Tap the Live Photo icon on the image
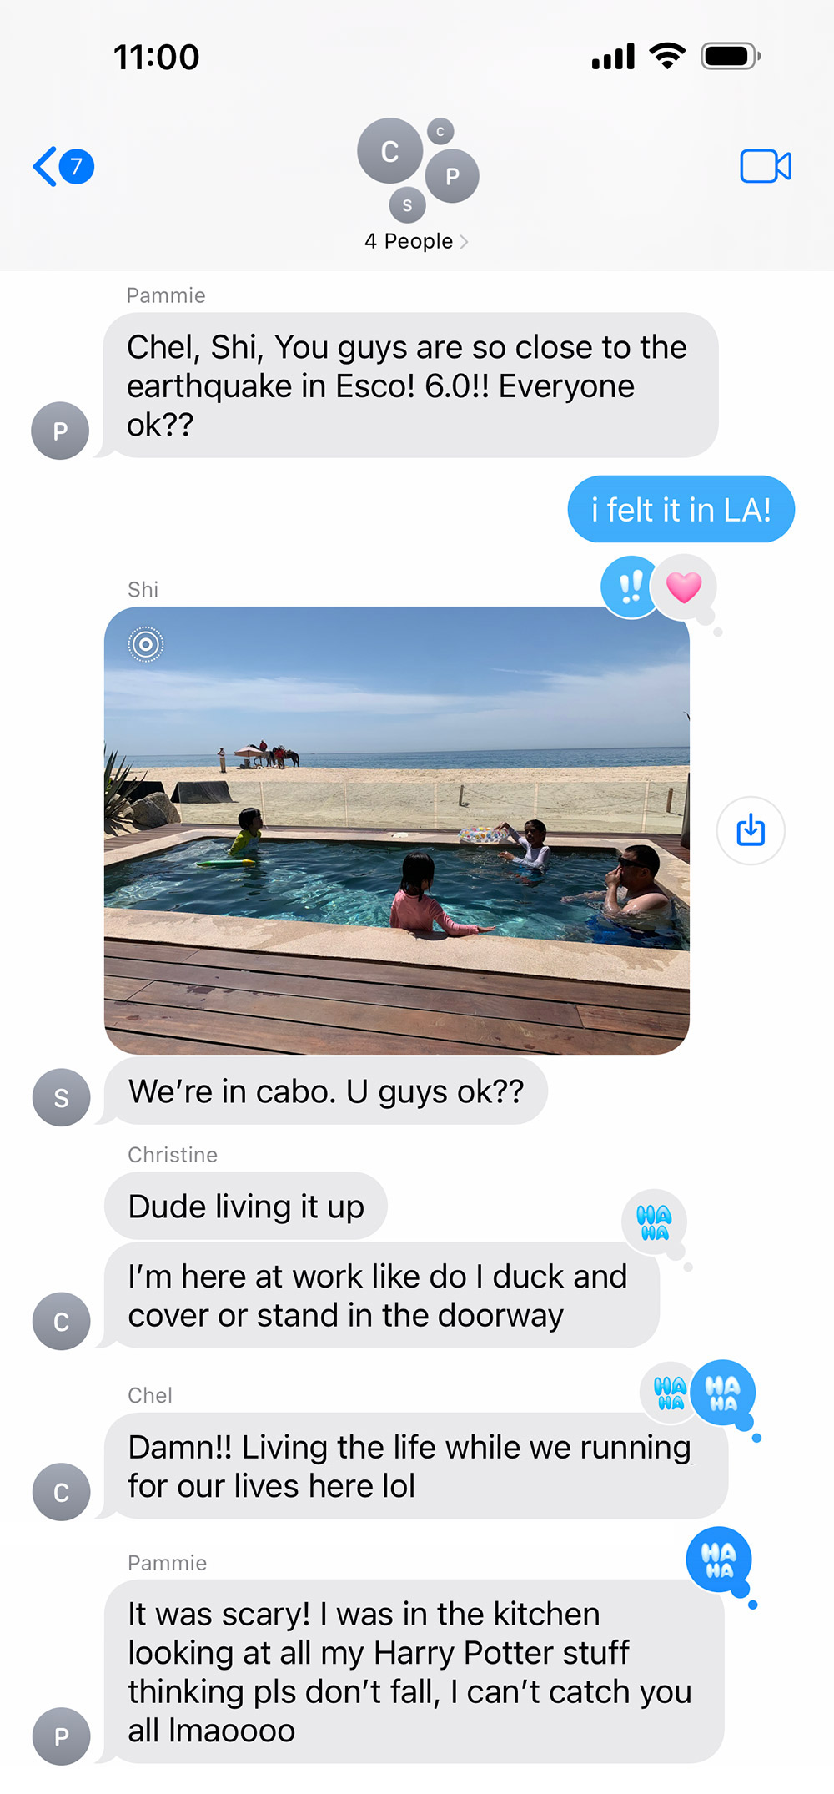Viewport: 834px width, 1794px height. 146,644
